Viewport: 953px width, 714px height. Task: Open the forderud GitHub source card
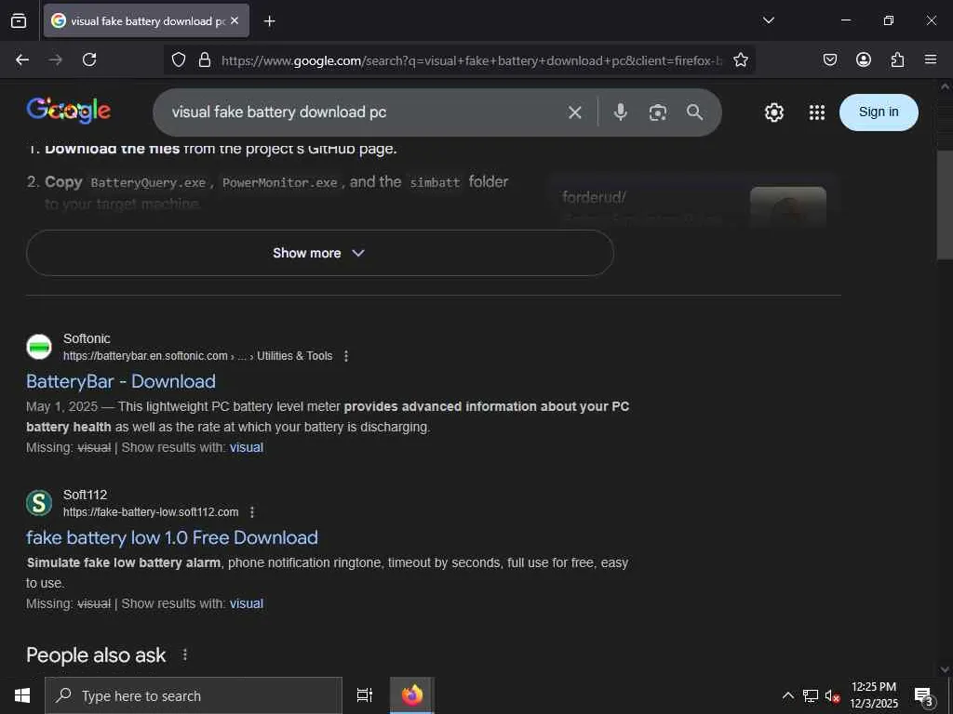point(694,201)
